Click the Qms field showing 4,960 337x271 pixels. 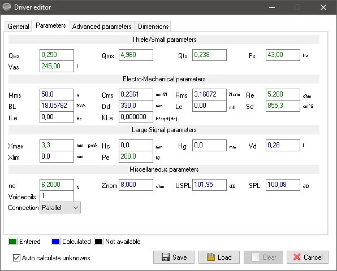click(x=136, y=55)
